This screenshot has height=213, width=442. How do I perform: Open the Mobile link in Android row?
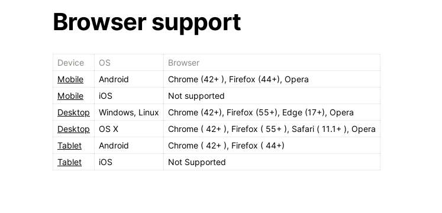click(x=70, y=79)
